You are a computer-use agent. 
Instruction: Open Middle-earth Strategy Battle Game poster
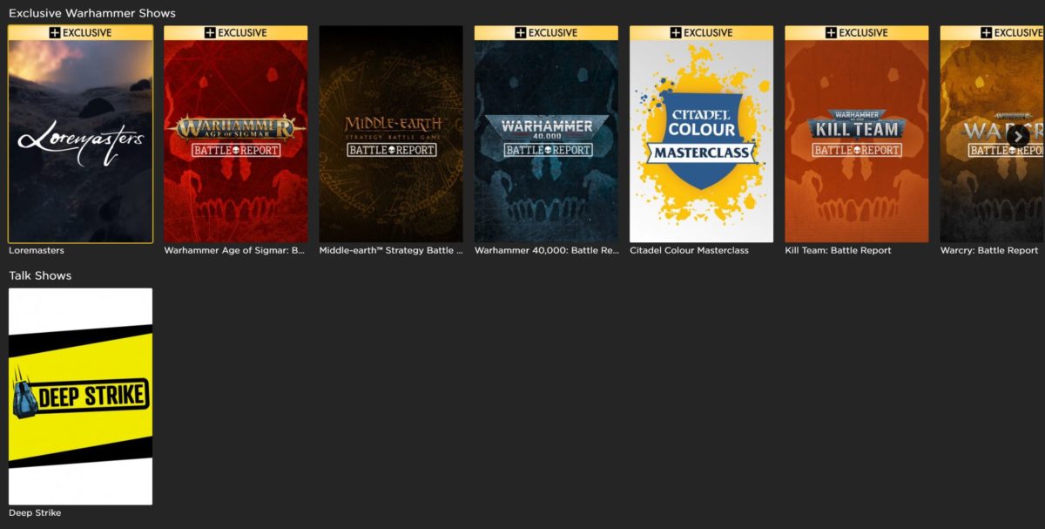tap(391, 133)
